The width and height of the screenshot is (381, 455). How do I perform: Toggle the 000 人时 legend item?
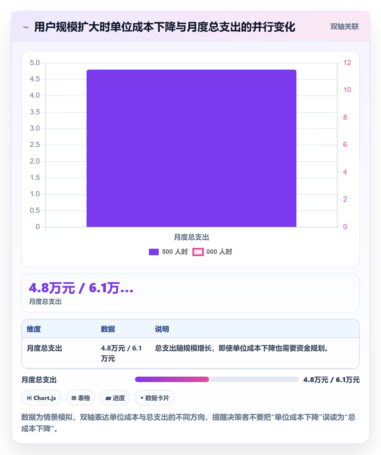[x=212, y=252]
